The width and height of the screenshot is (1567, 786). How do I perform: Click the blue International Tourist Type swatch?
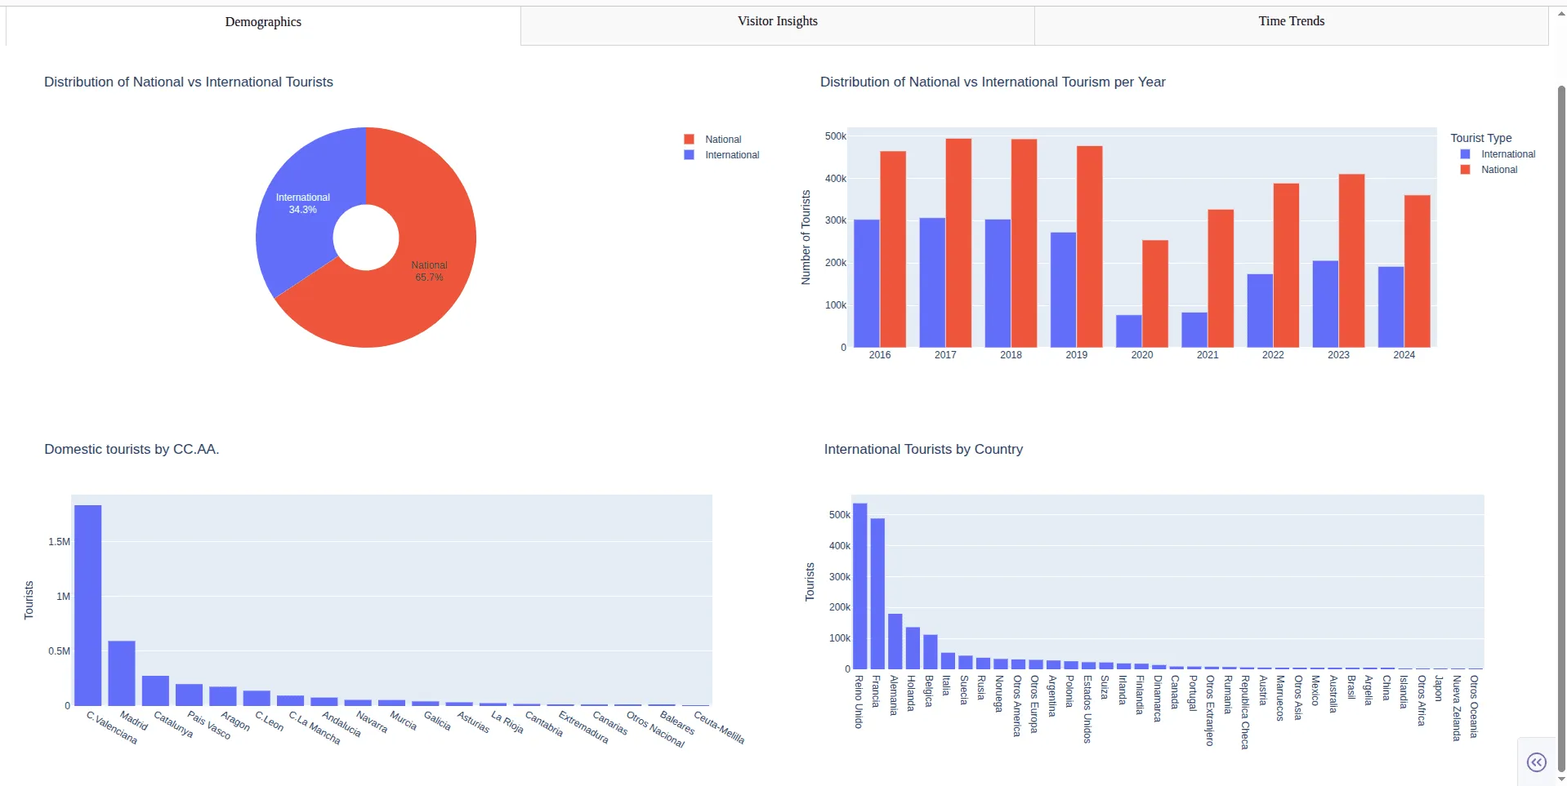[1465, 154]
